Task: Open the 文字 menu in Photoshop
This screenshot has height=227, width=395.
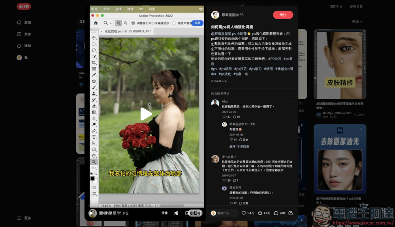Action: click(106, 9)
